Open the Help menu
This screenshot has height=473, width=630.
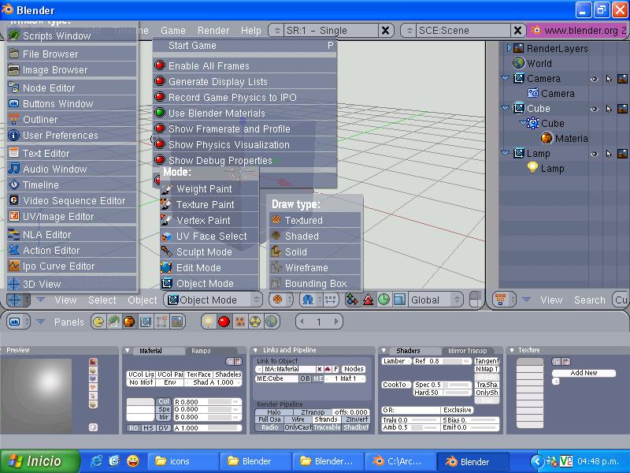click(251, 31)
